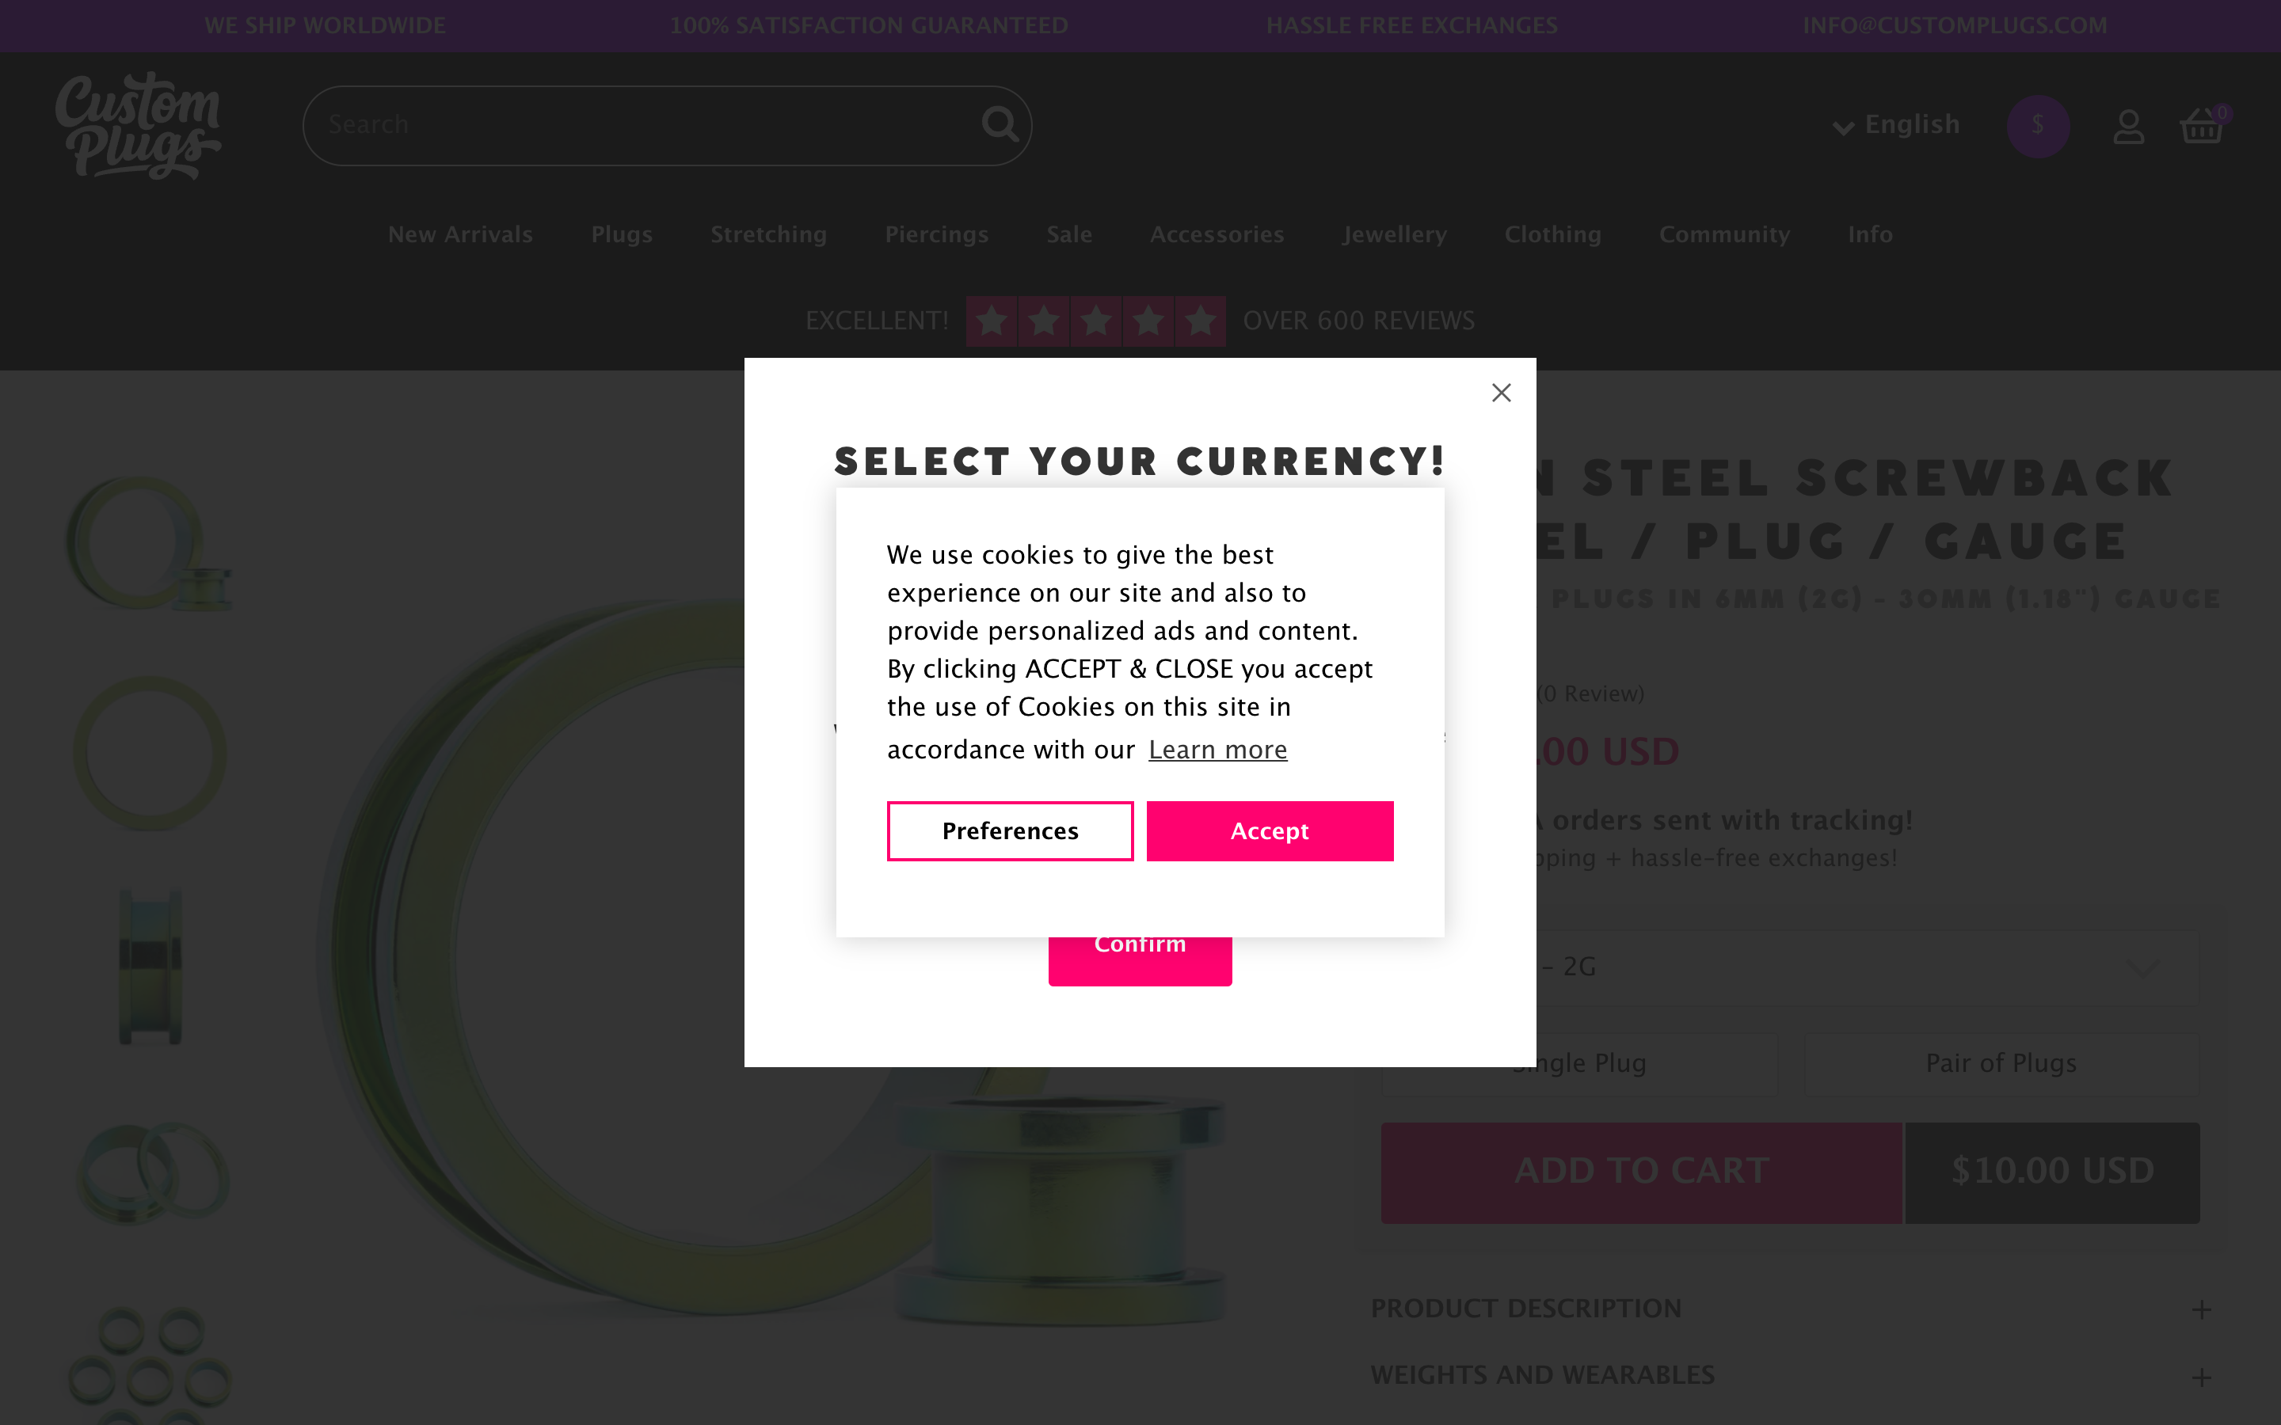The width and height of the screenshot is (2281, 1425).
Task: Click the purple dollar currency icon
Action: coord(2038,127)
